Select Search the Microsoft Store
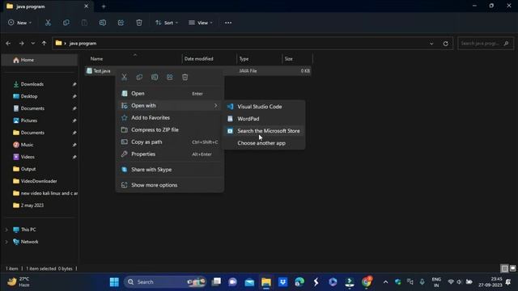This screenshot has width=518, height=291. pos(265,131)
